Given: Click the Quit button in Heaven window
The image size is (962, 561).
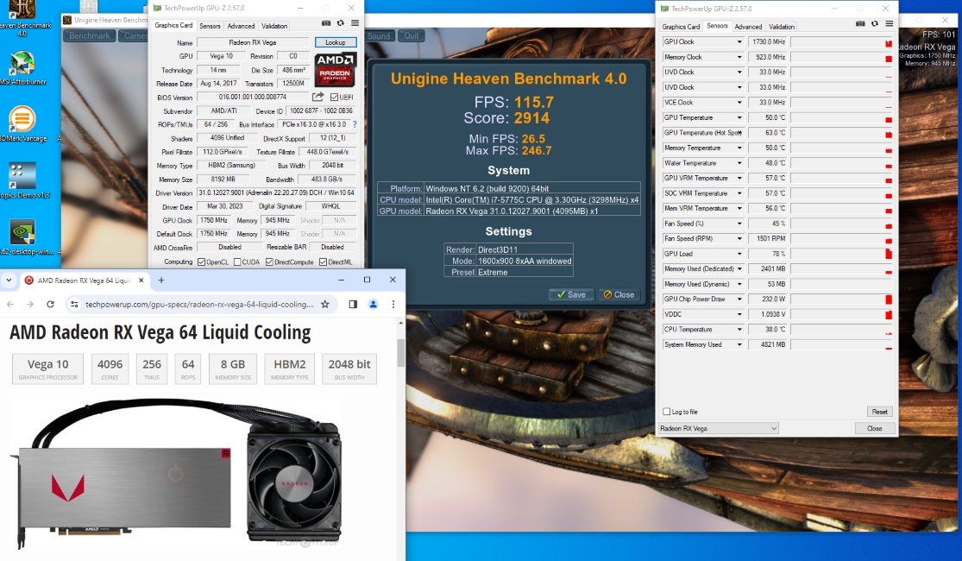Looking at the screenshot, I should [x=411, y=35].
